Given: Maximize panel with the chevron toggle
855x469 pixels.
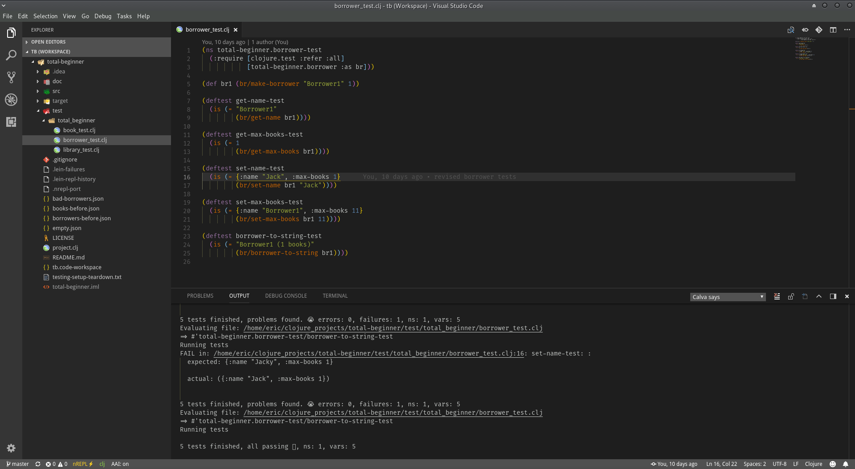Looking at the screenshot, I should click(819, 296).
